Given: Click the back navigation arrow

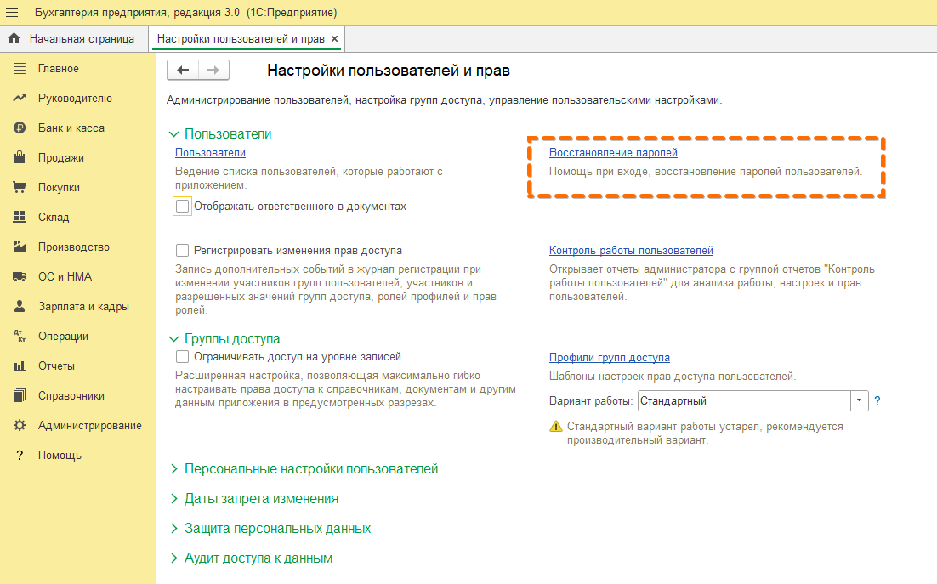Looking at the screenshot, I should pos(182,70).
